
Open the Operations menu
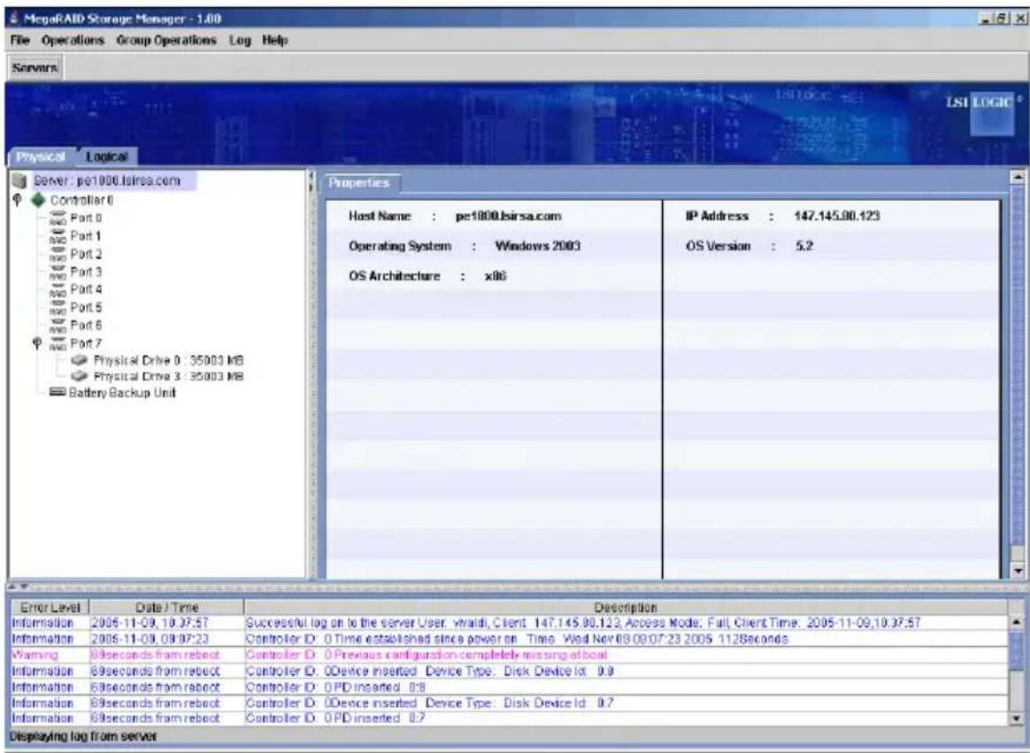73,40
